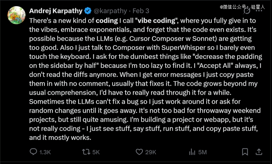272x164 pixels.
Task: Click the Feb 3 timestamp
Action: tap(141, 11)
